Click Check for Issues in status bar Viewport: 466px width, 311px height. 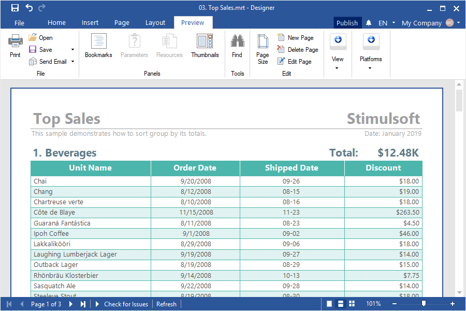[126, 304]
